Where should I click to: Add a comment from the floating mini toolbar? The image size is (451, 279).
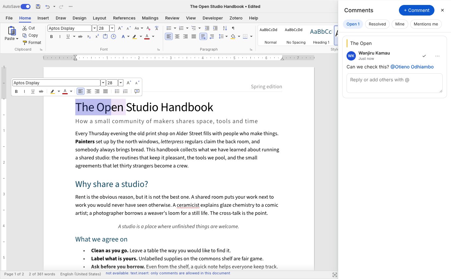[x=137, y=91]
